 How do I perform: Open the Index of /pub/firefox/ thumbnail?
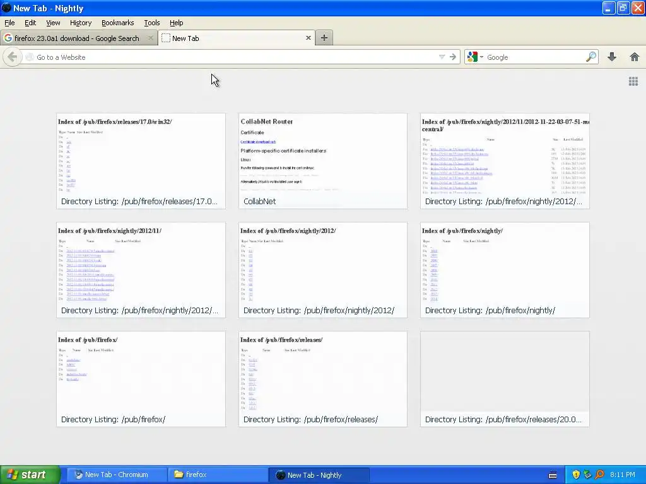click(141, 379)
